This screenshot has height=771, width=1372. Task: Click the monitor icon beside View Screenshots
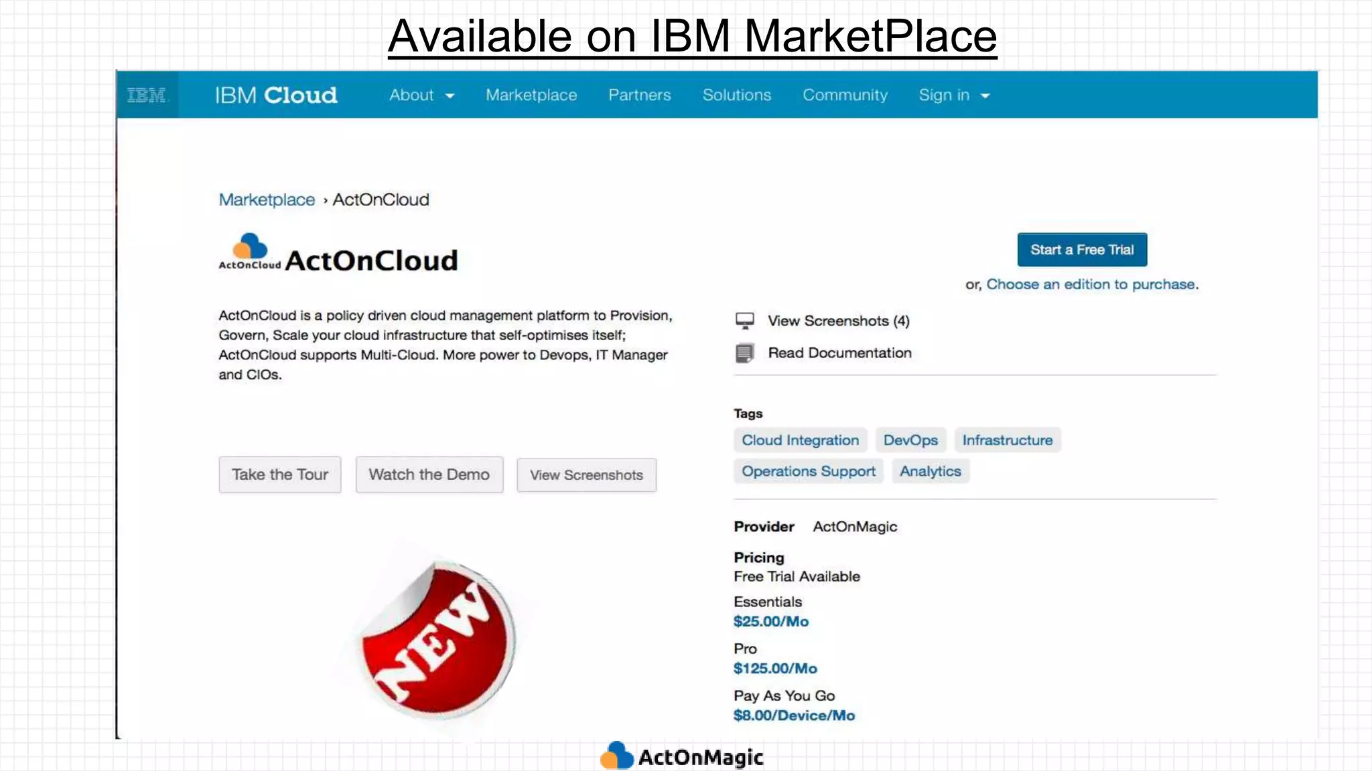pos(745,321)
